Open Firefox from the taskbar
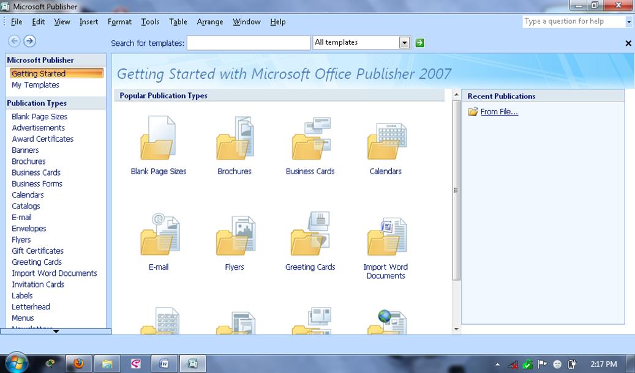The height and width of the screenshot is (373, 635). click(x=78, y=364)
